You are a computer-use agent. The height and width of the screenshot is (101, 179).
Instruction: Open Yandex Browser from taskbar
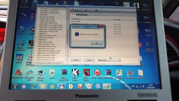[89, 86]
